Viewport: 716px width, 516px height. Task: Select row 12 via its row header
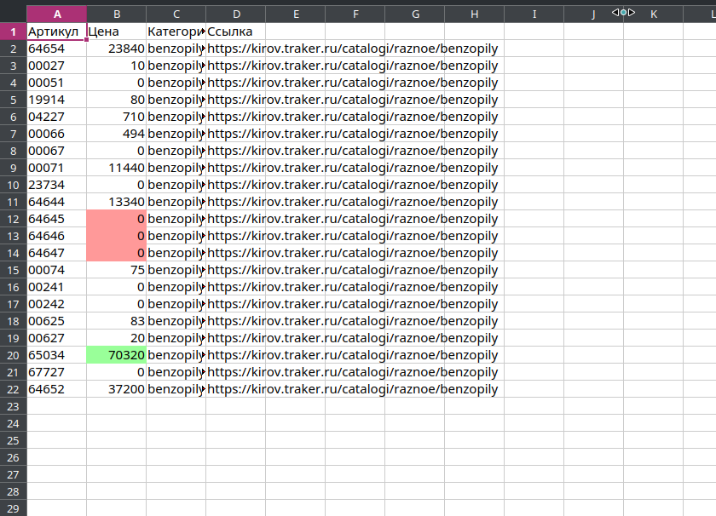click(13, 219)
